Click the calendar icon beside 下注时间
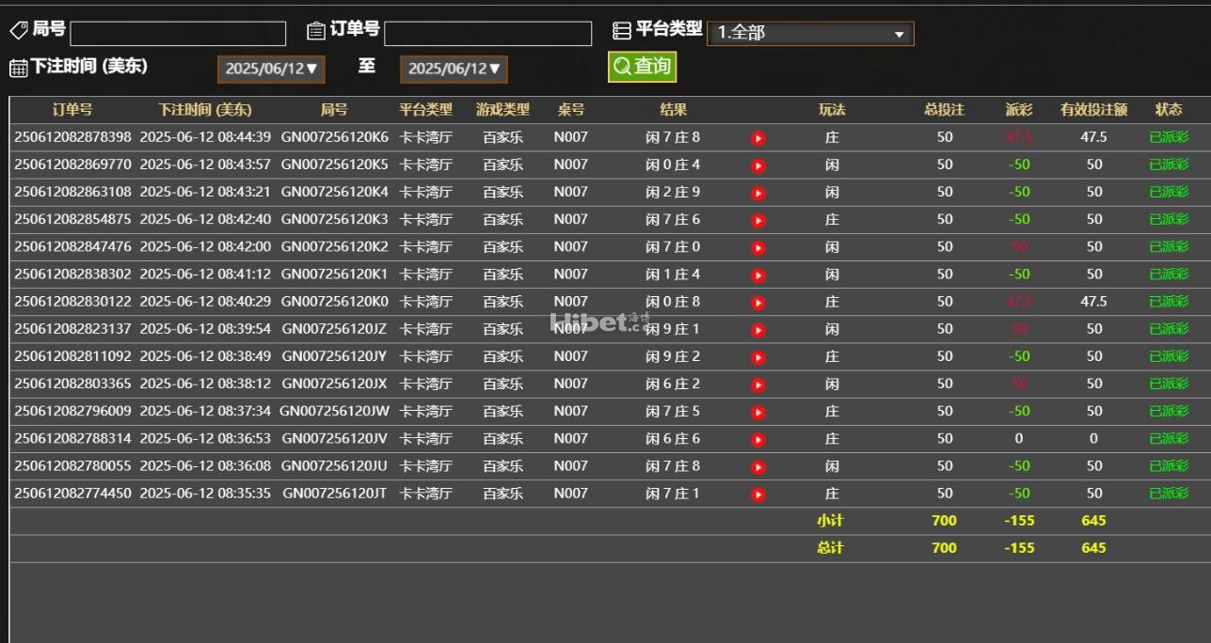This screenshot has height=643, width=1211. 18,68
